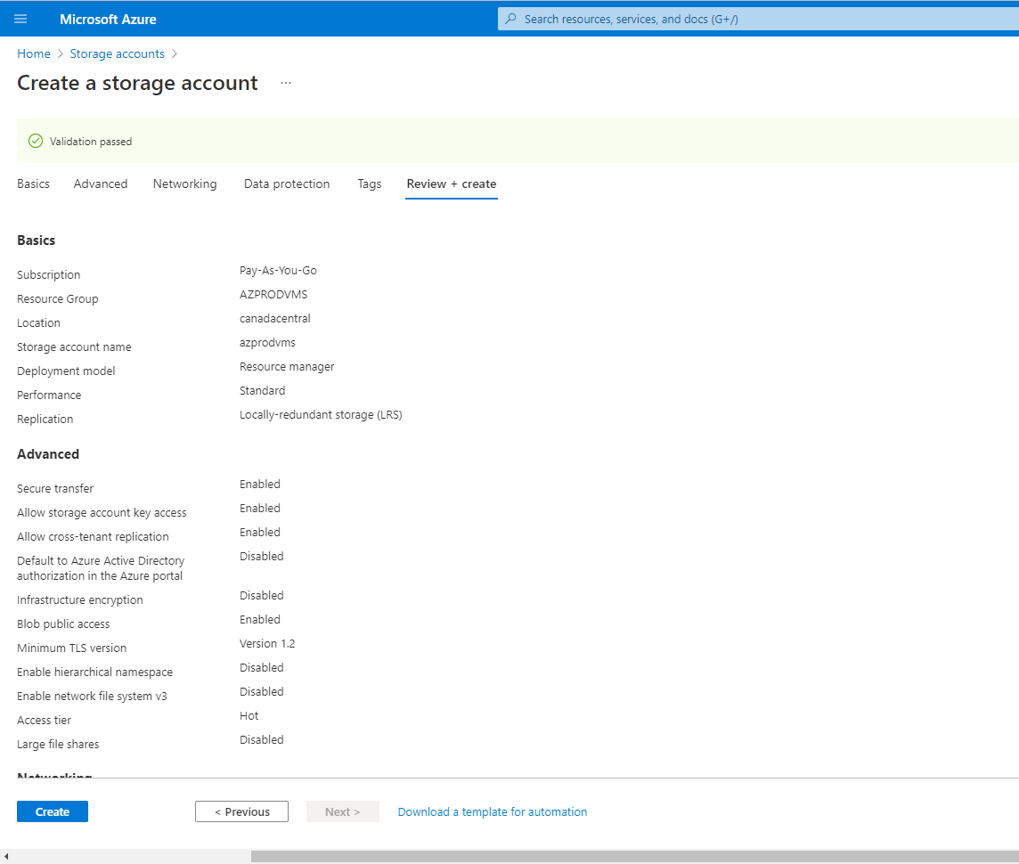1019x864 pixels.
Task: Select the Hot access tier value
Action: (249, 715)
